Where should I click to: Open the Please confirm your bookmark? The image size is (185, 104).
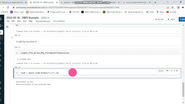click(57, 12)
